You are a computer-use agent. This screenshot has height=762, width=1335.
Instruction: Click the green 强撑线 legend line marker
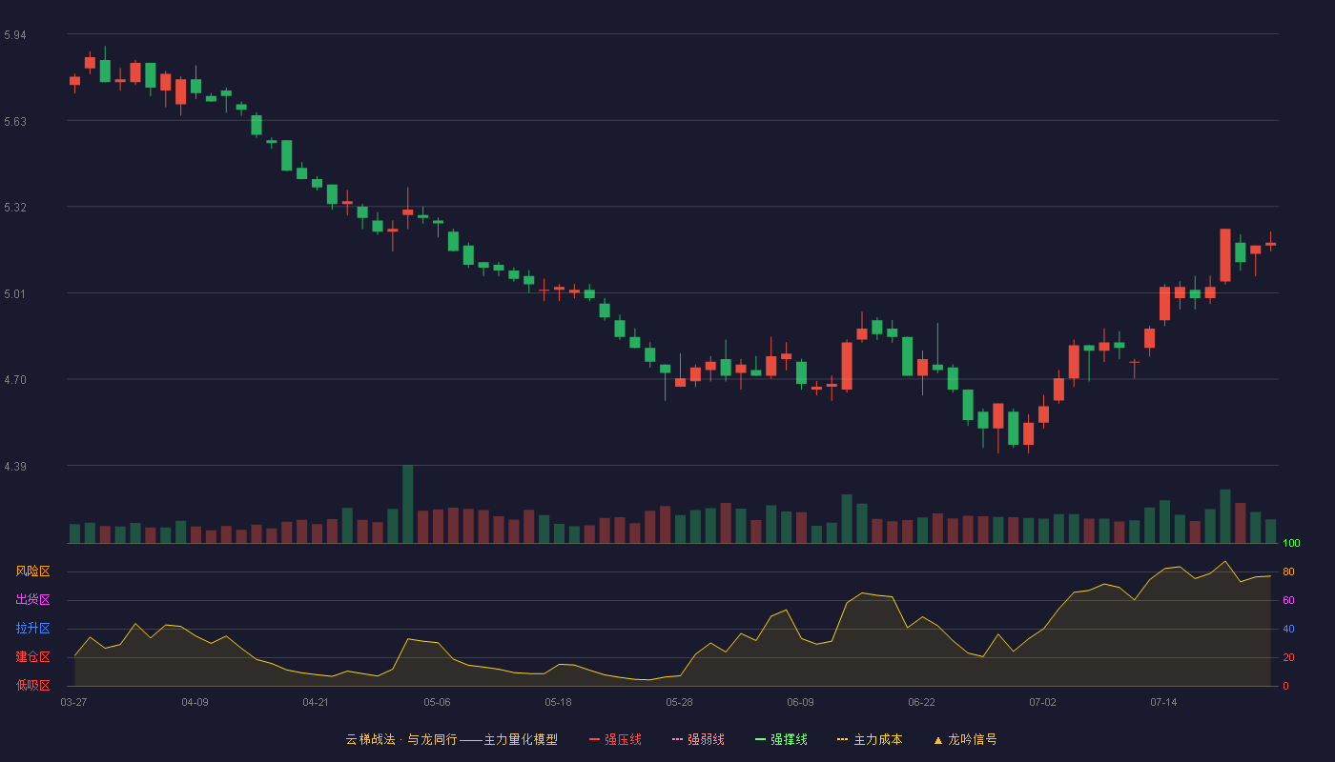760,739
